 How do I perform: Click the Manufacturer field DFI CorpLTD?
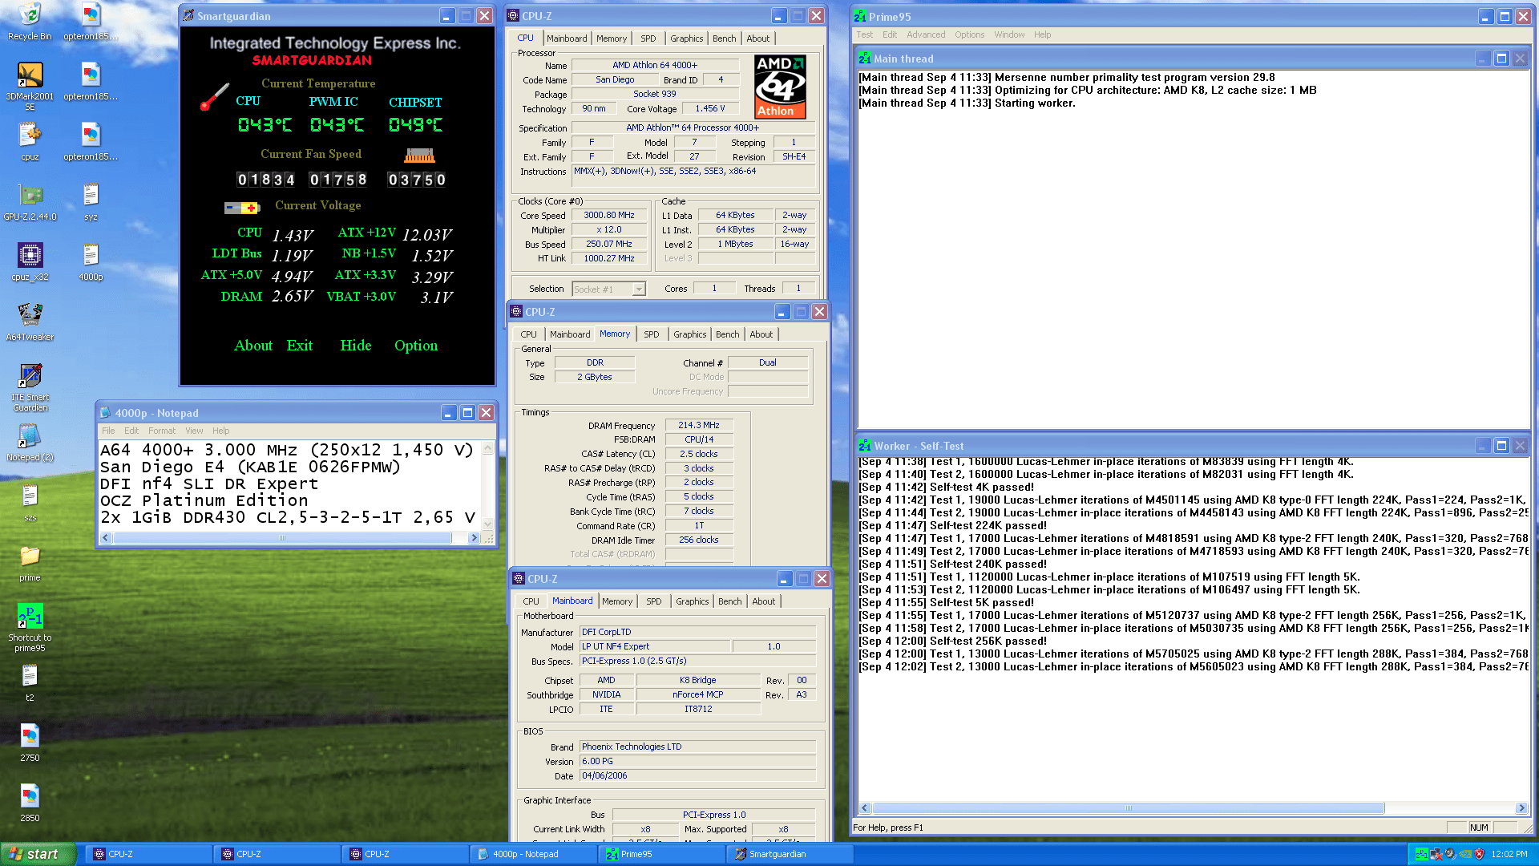coord(697,633)
